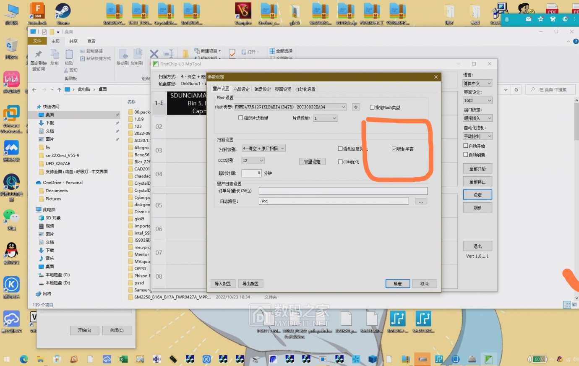Enable the 指定Flash类型 checkbox
Screen dimensions: 579x366
click(x=372, y=107)
